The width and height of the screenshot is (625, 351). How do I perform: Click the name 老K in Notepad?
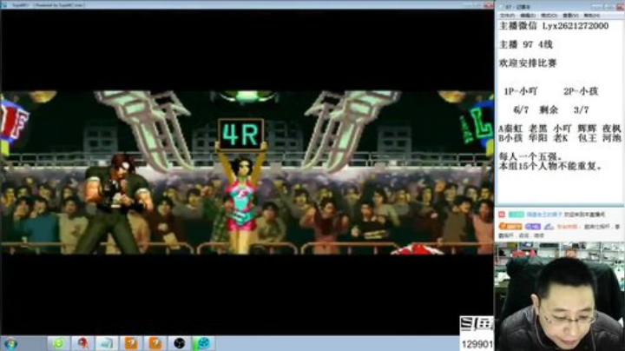[561, 138]
